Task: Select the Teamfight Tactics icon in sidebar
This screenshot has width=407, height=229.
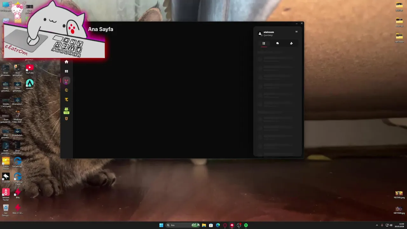Action: (66, 100)
